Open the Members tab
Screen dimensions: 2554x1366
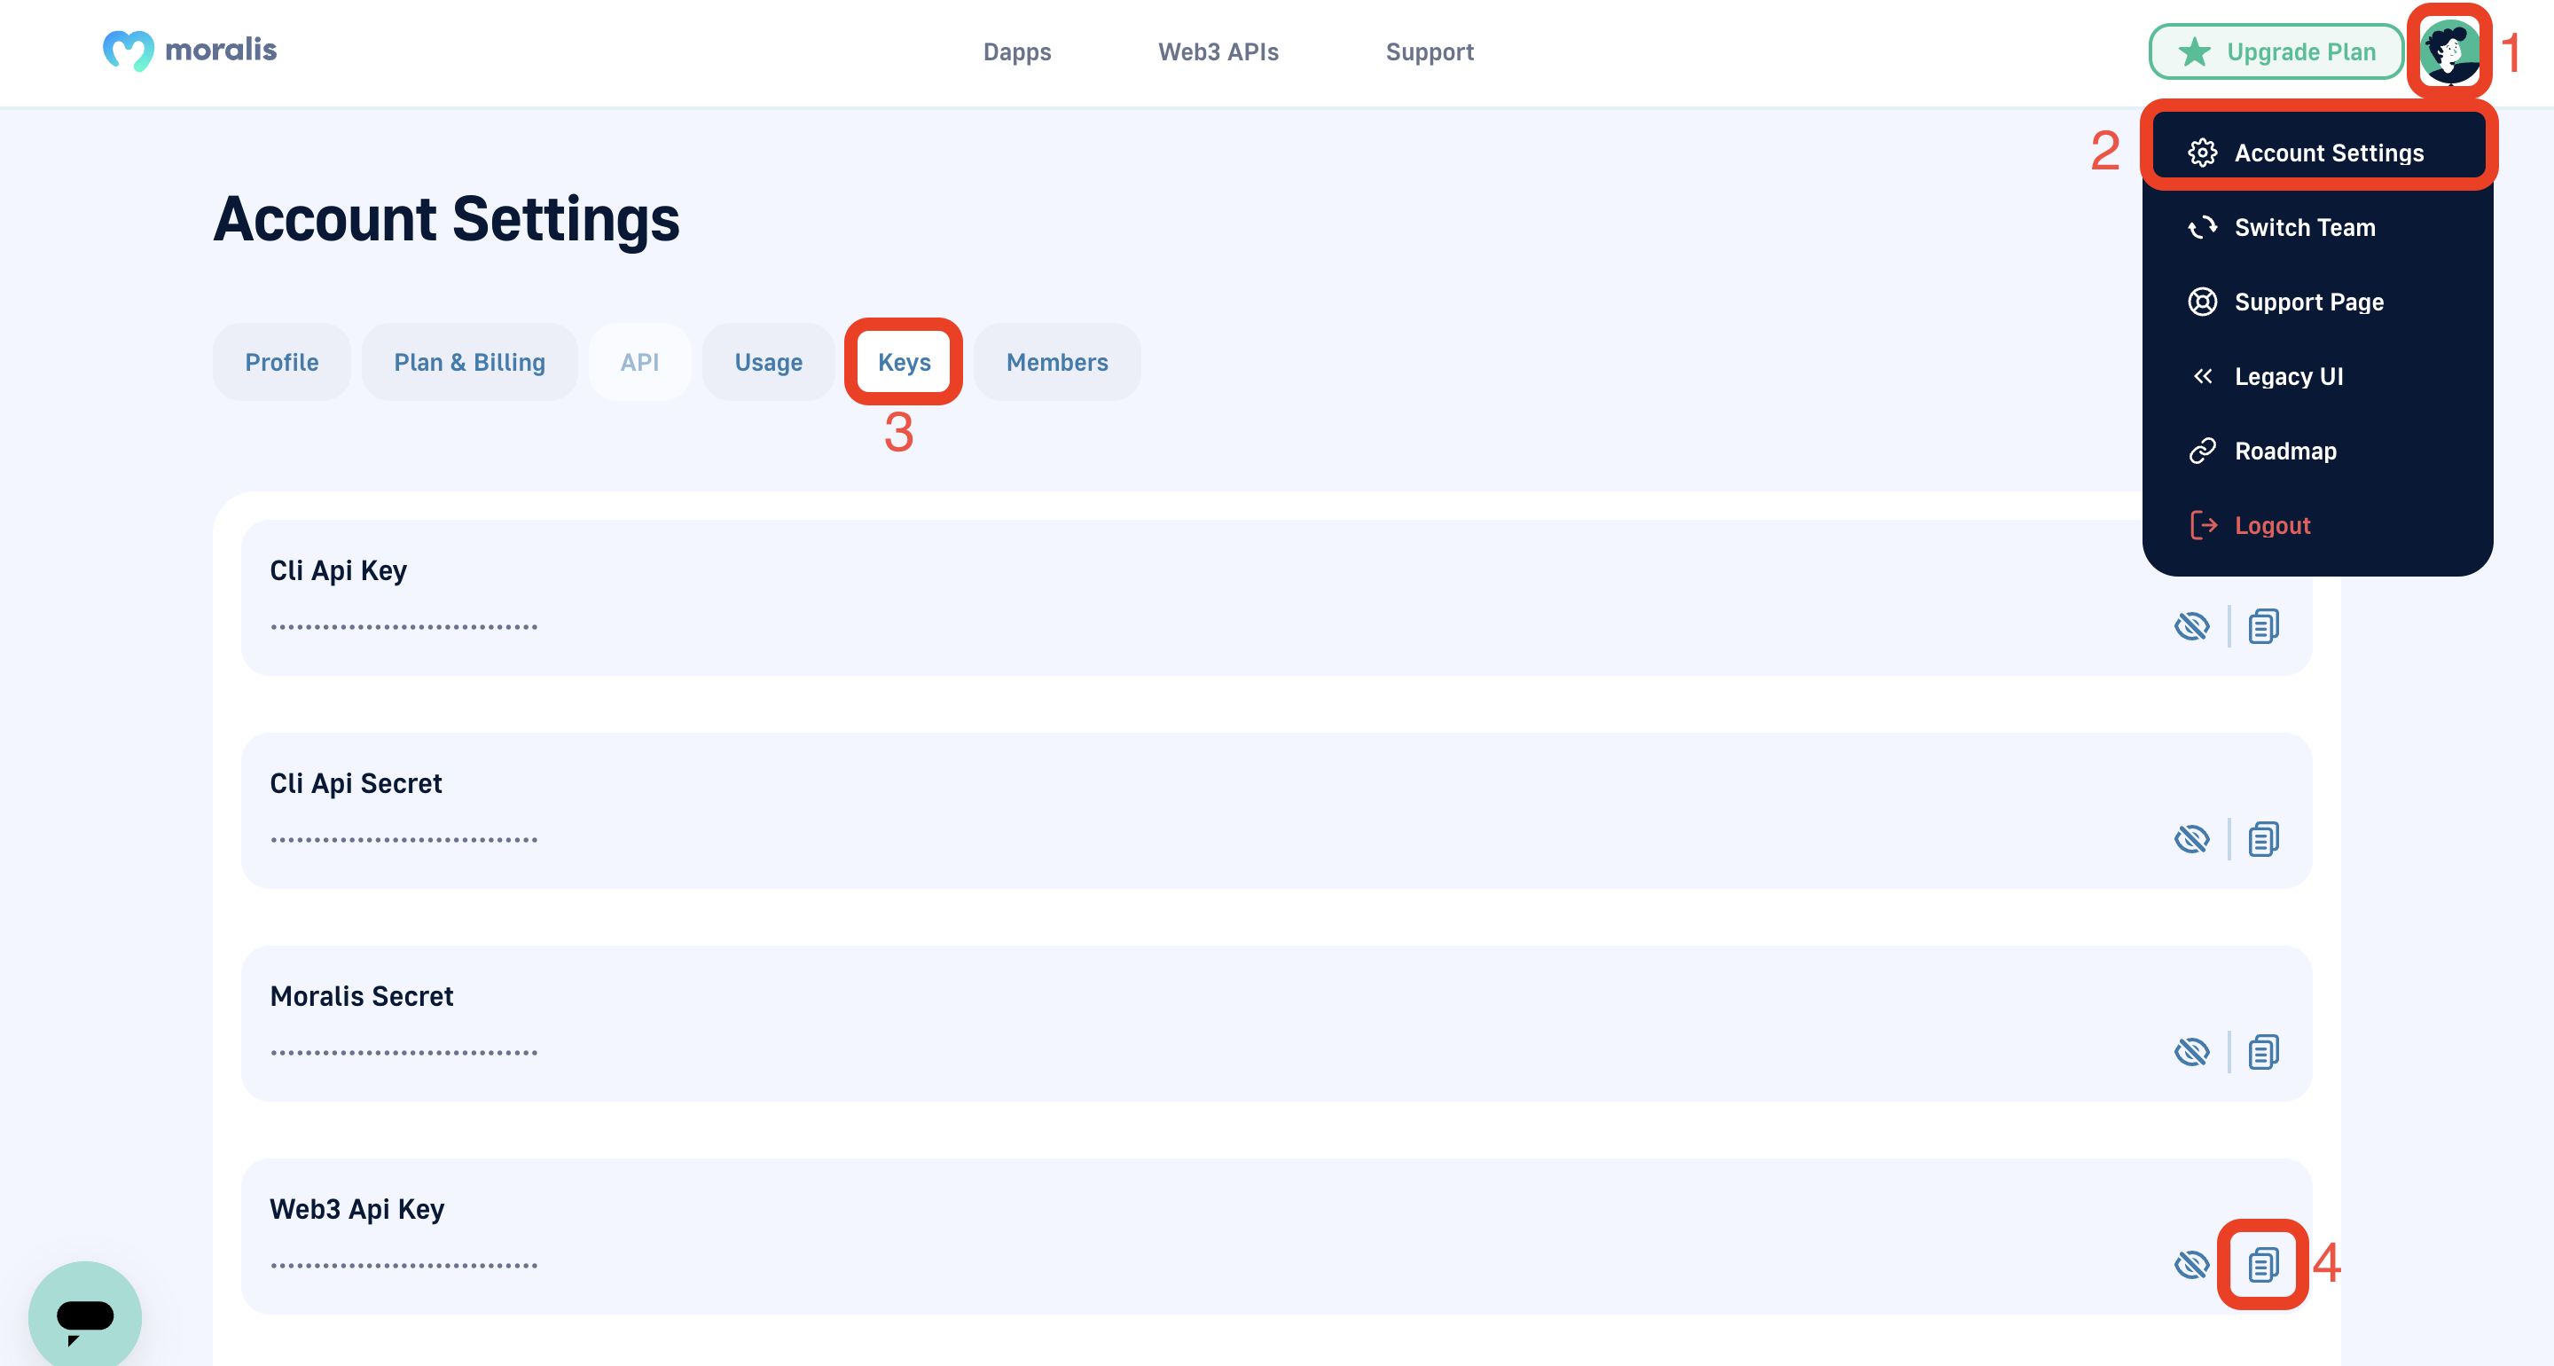click(1057, 362)
